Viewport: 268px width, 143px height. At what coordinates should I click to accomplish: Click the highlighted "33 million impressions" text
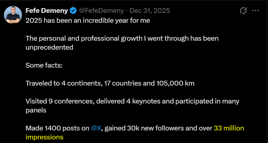coord(229,128)
